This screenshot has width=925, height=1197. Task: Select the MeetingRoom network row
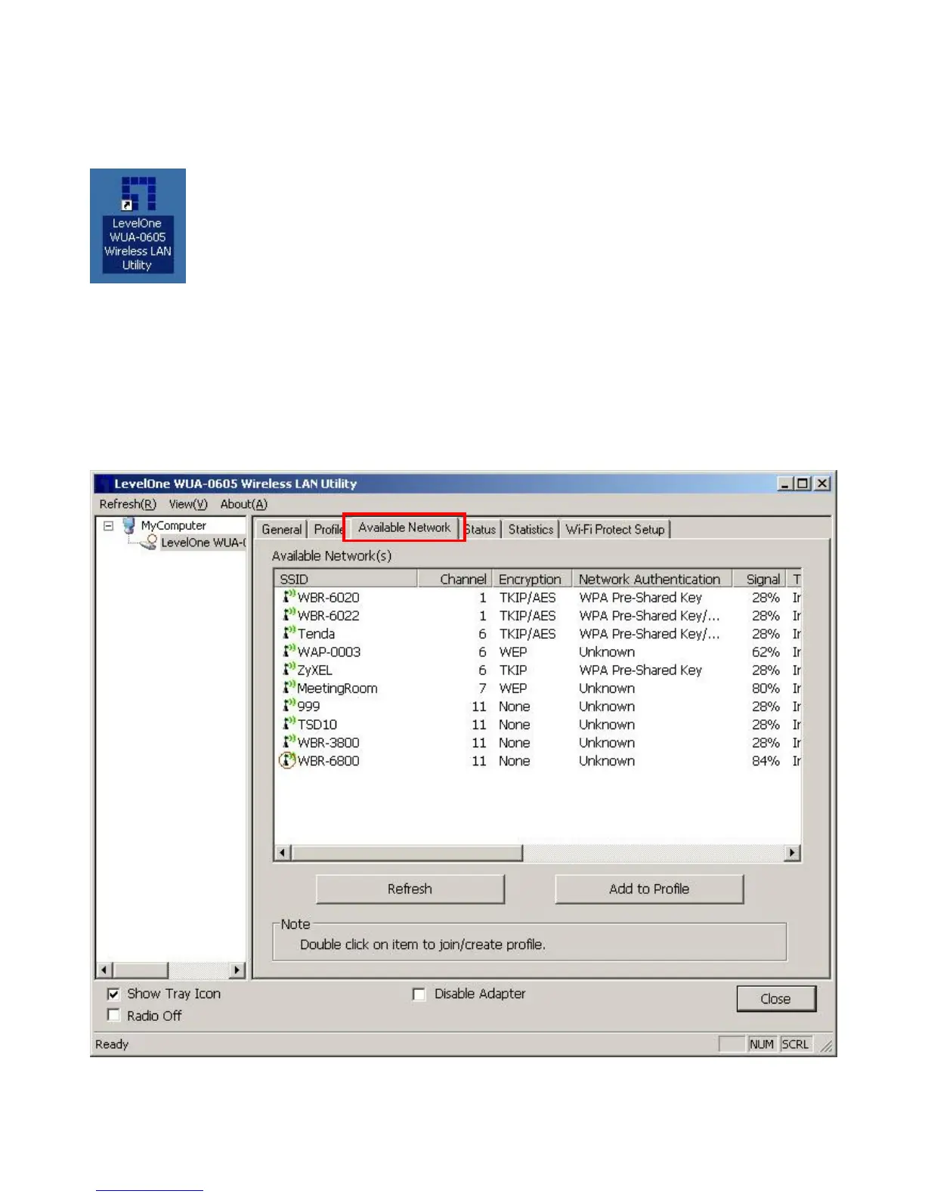click(537, 688)
